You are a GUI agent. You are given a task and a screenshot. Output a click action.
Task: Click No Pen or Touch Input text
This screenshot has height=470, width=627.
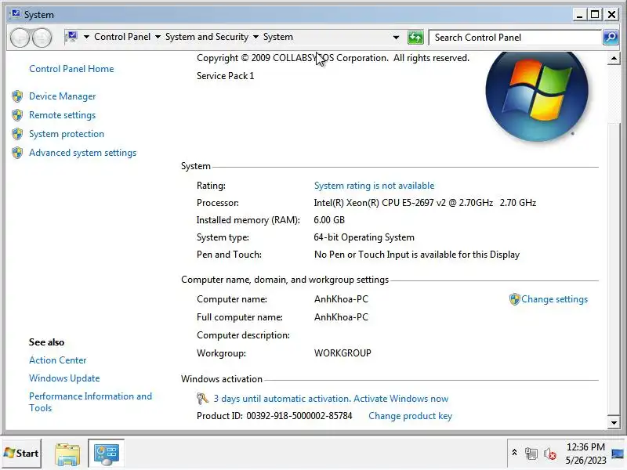coord(417,255)
